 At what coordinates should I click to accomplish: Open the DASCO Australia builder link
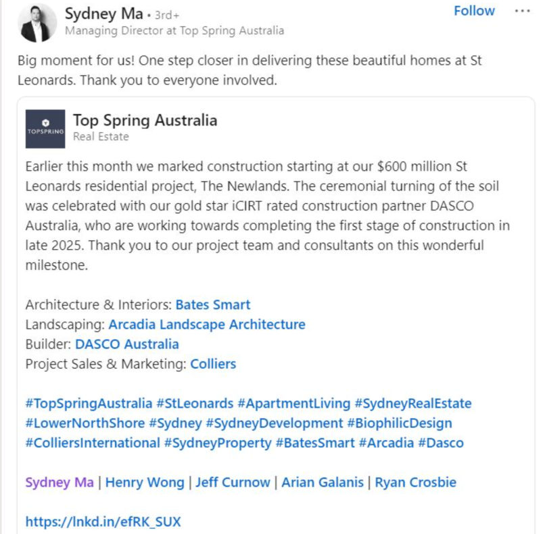[x=127, y=344]
